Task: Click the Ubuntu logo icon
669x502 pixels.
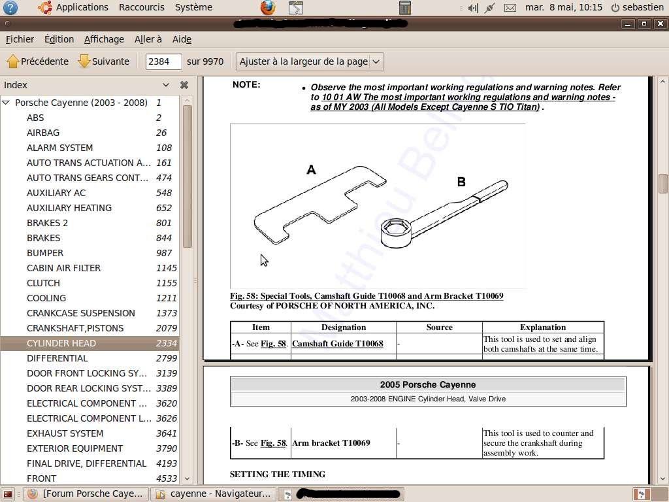Action: click(45, 7)
